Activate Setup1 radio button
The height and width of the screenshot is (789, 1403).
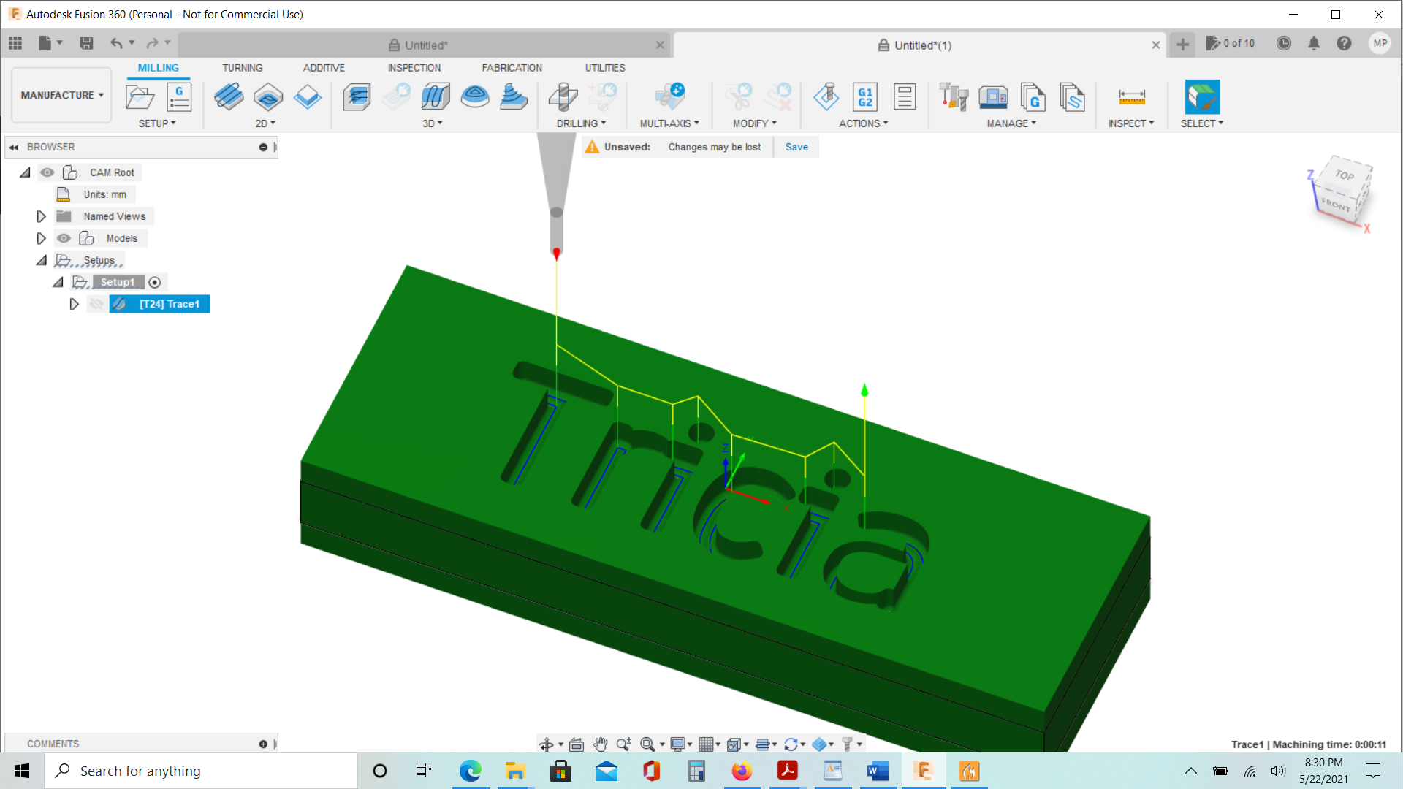pos(155,282)
